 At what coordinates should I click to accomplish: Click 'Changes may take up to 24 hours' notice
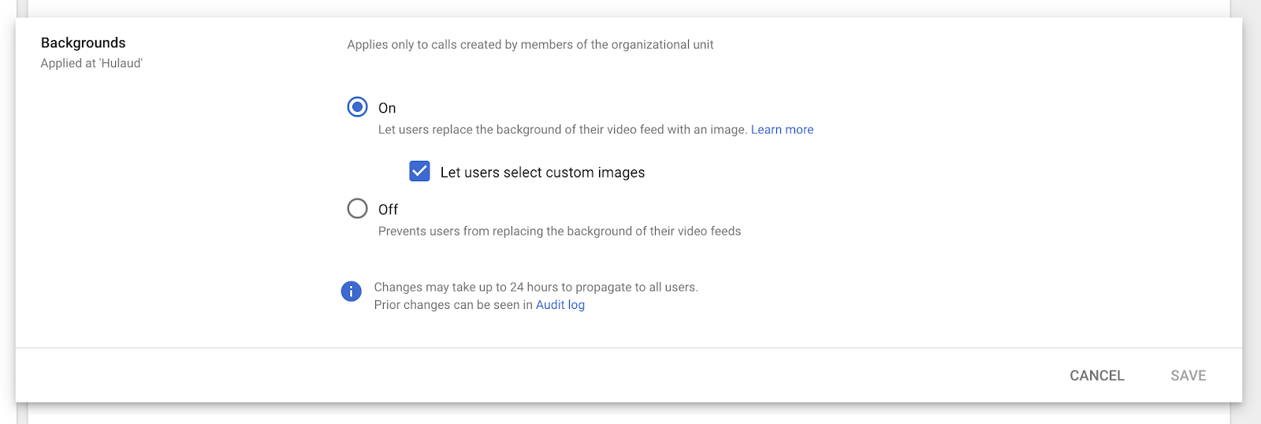[536, 287]
